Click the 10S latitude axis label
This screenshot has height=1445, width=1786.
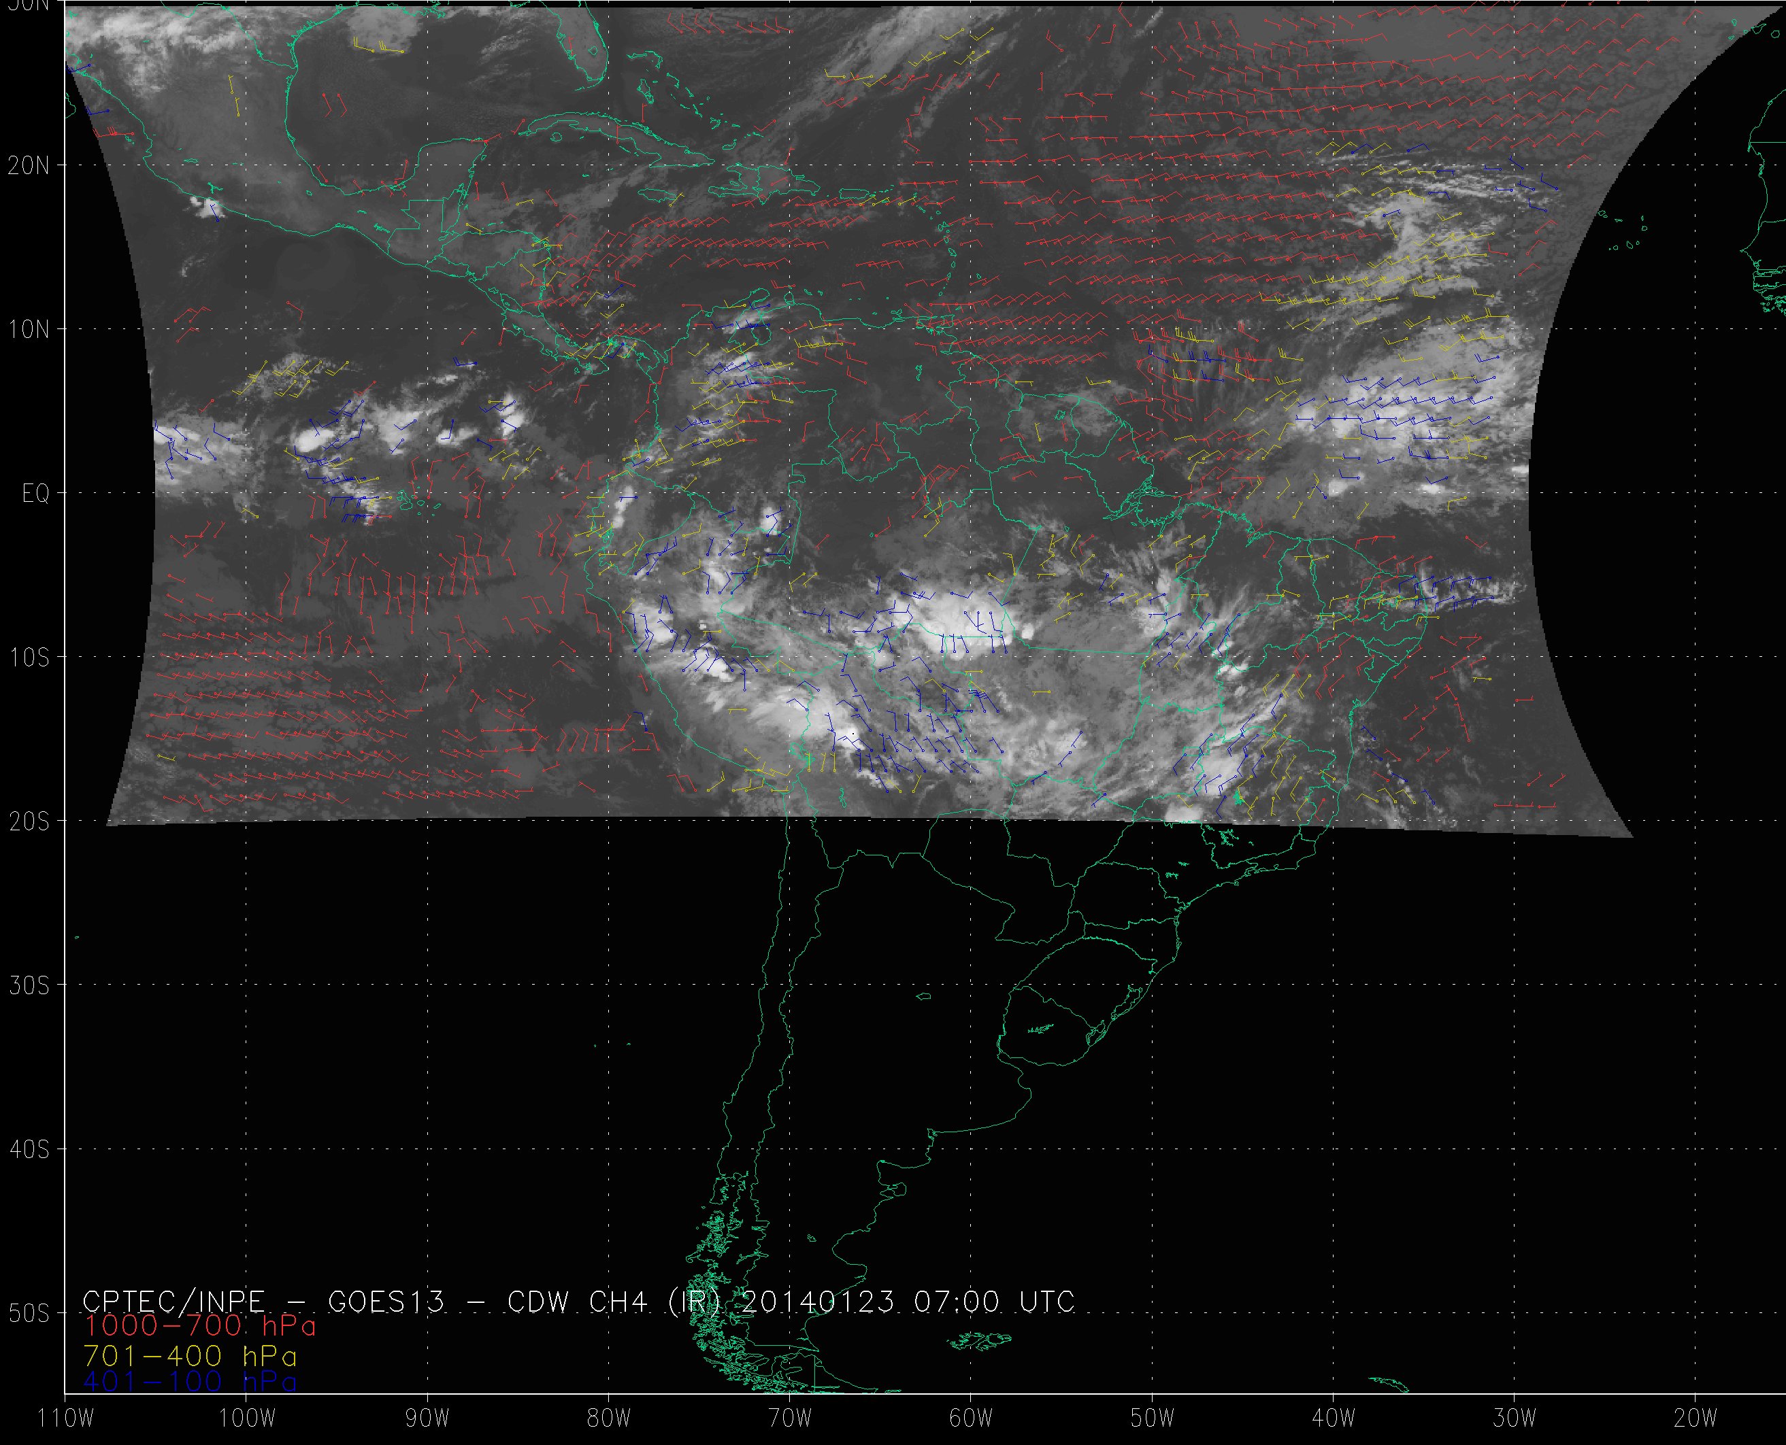point(29,658)
